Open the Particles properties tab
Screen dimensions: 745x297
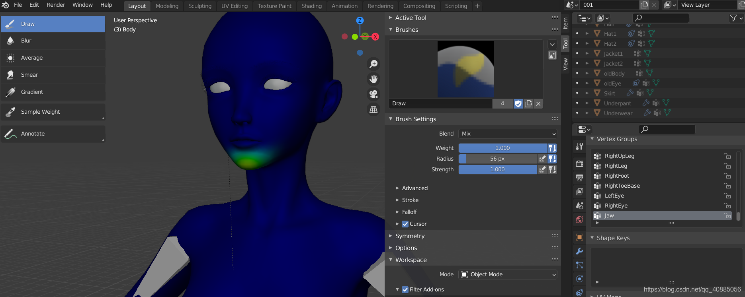click(x=579, y=265)
